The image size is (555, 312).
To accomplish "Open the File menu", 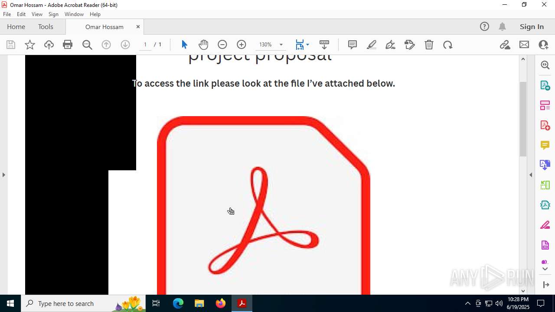I will coord(7,14).
